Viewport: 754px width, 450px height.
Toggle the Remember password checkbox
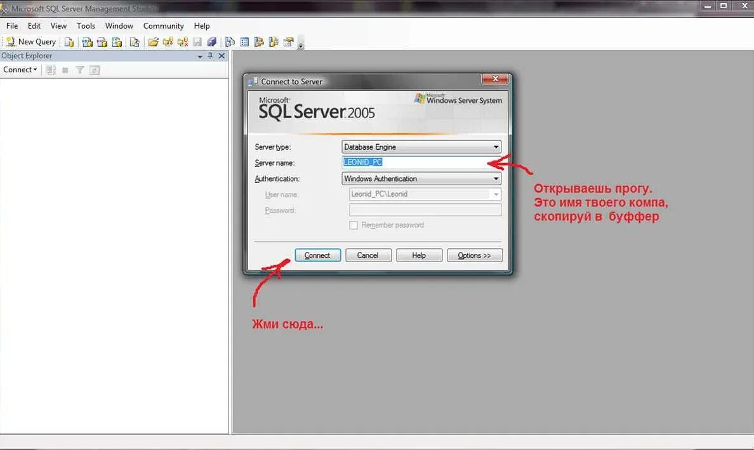tap(354, 225)
